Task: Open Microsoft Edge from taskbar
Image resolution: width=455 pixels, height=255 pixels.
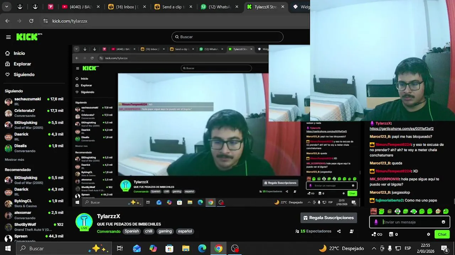Action: (x=202, y=249)
